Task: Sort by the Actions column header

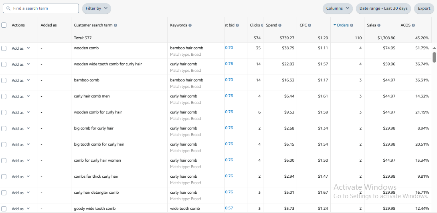Action: (18, 25)
